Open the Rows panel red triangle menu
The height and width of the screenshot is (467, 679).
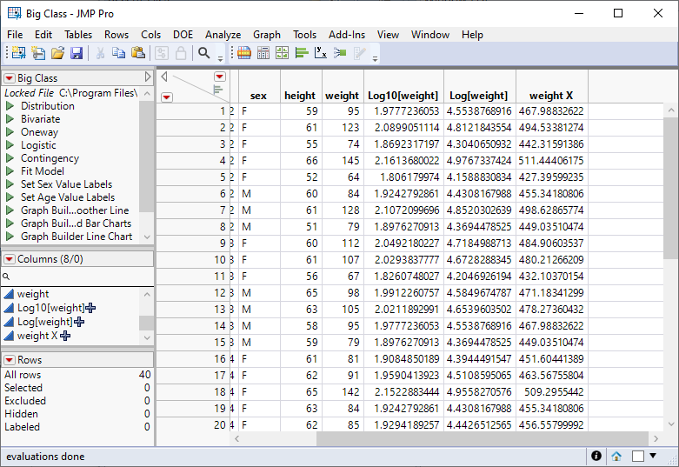[x=10, y=360]
